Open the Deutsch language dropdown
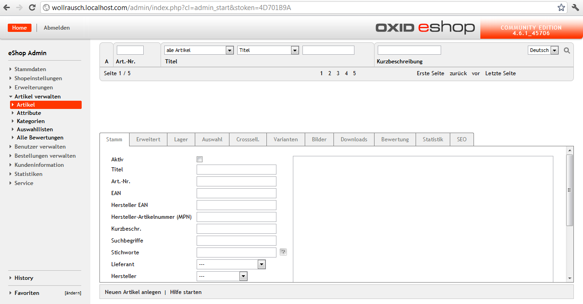Screen dimensions: 583x304 [543, 50]
